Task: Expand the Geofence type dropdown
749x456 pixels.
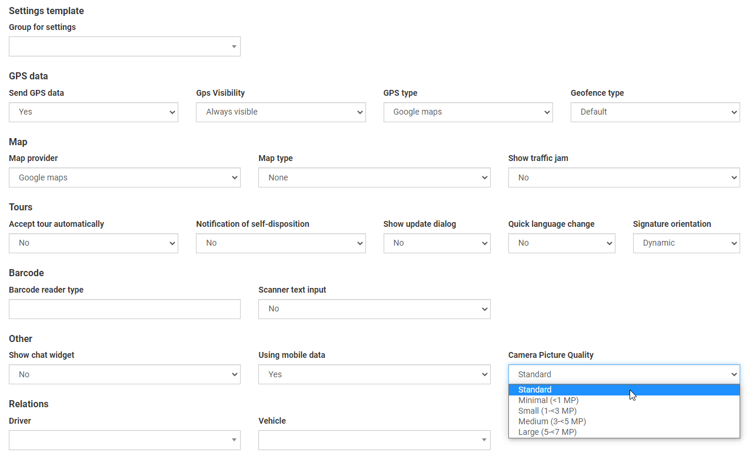Action: click(x=654, y=112)
